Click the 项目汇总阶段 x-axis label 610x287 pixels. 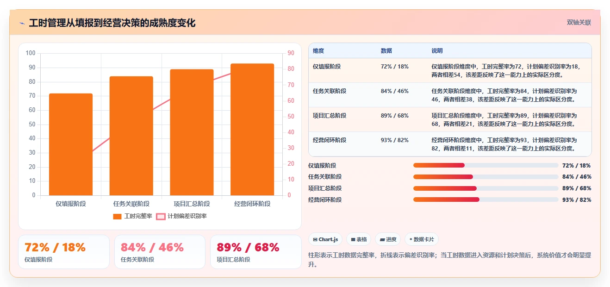coord(192,204)
